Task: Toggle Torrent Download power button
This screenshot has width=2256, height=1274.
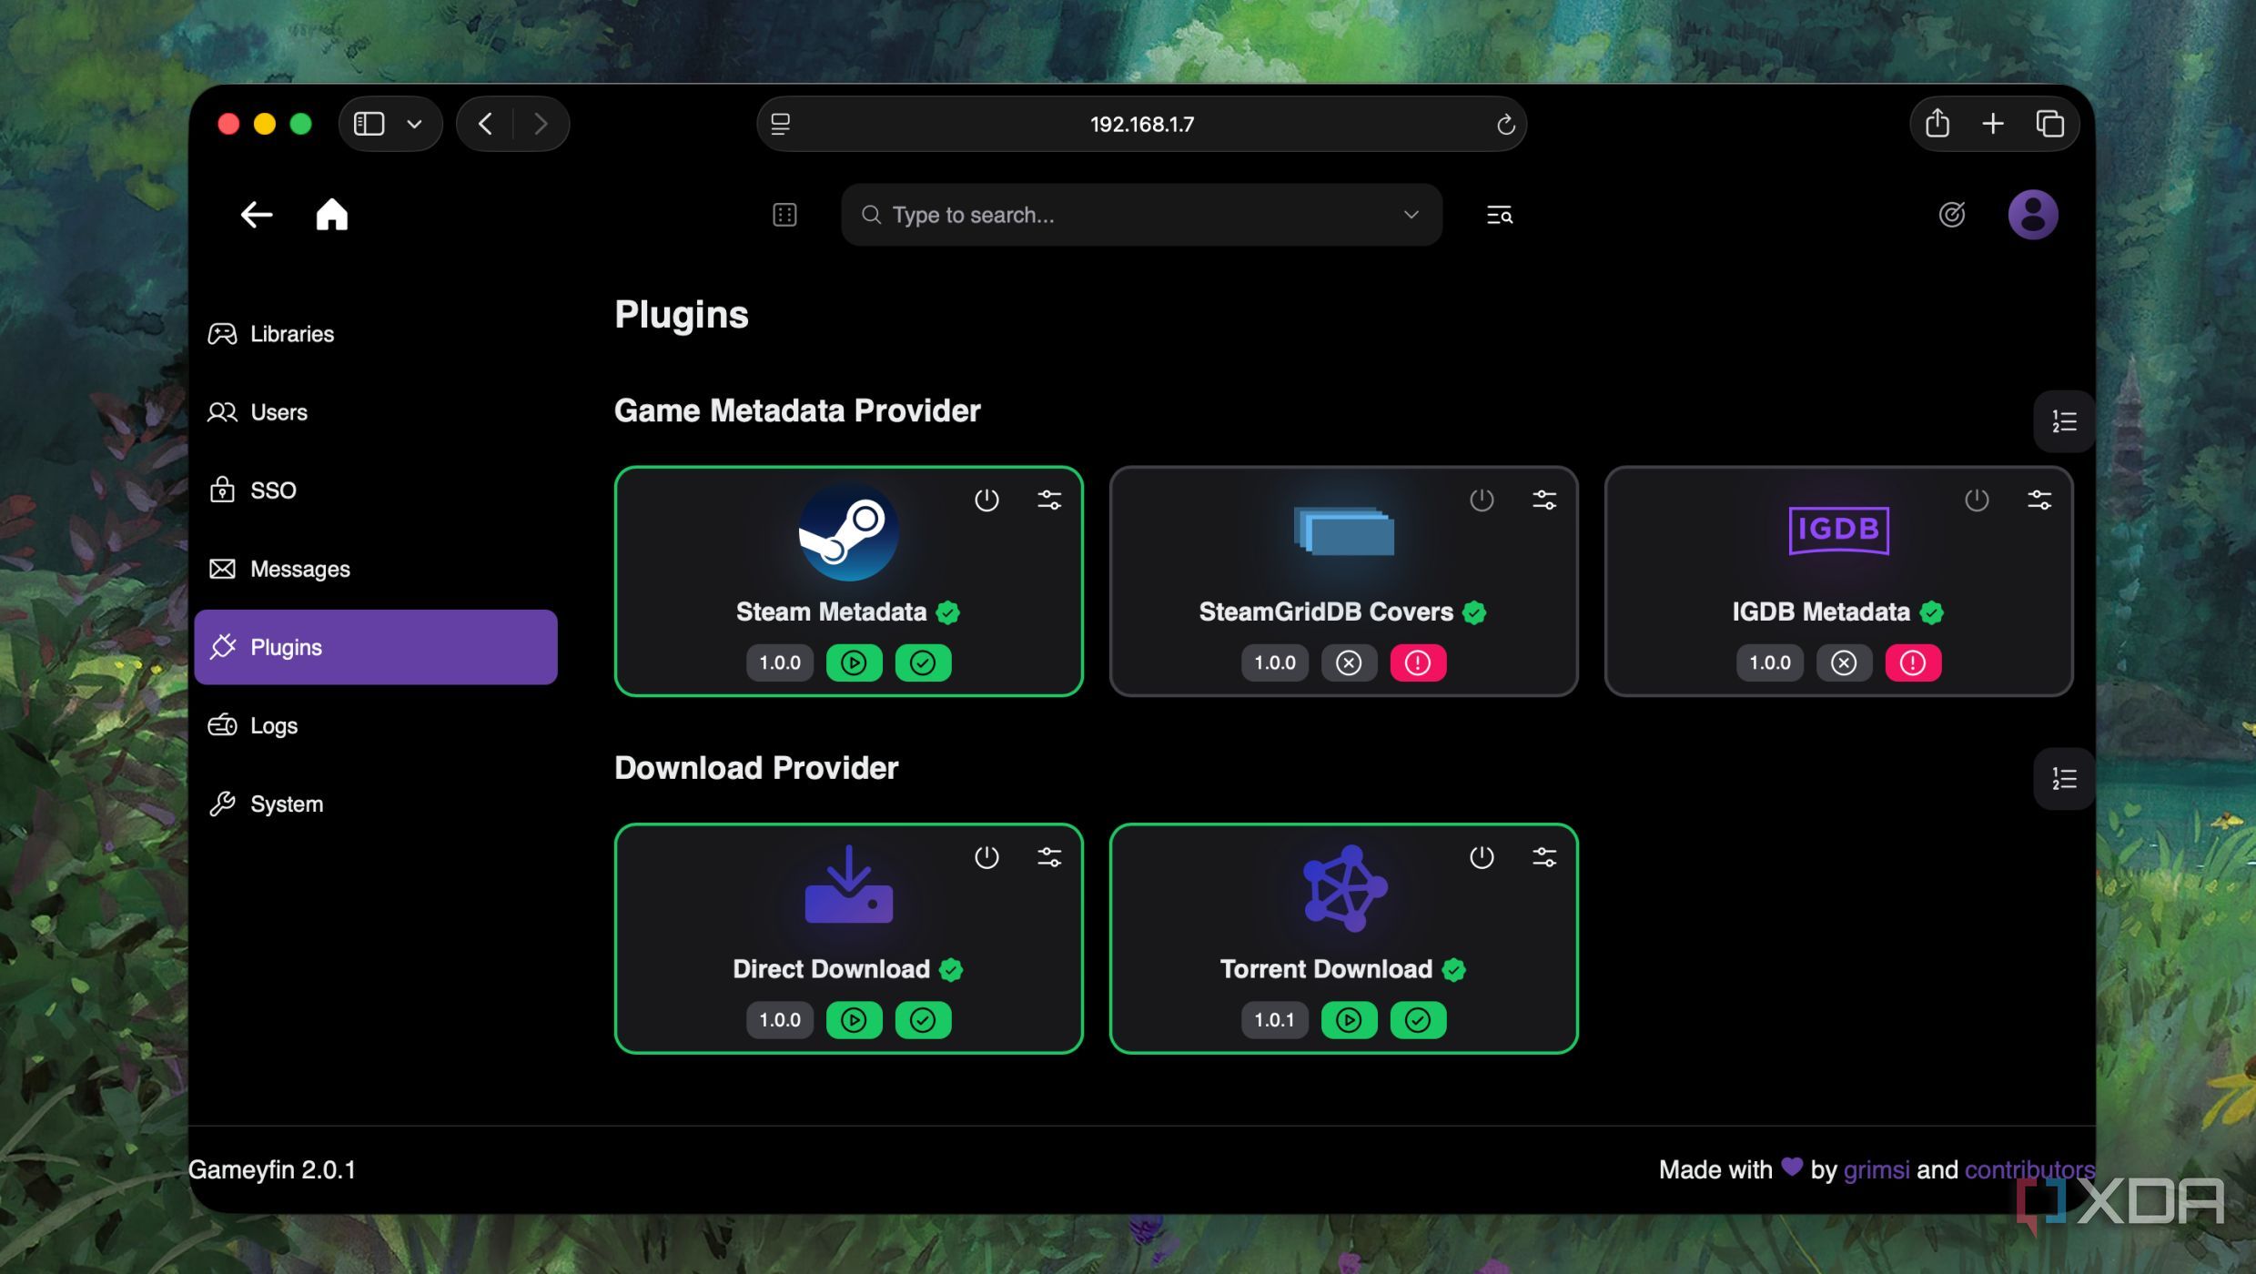Action: click(1482, 857)
